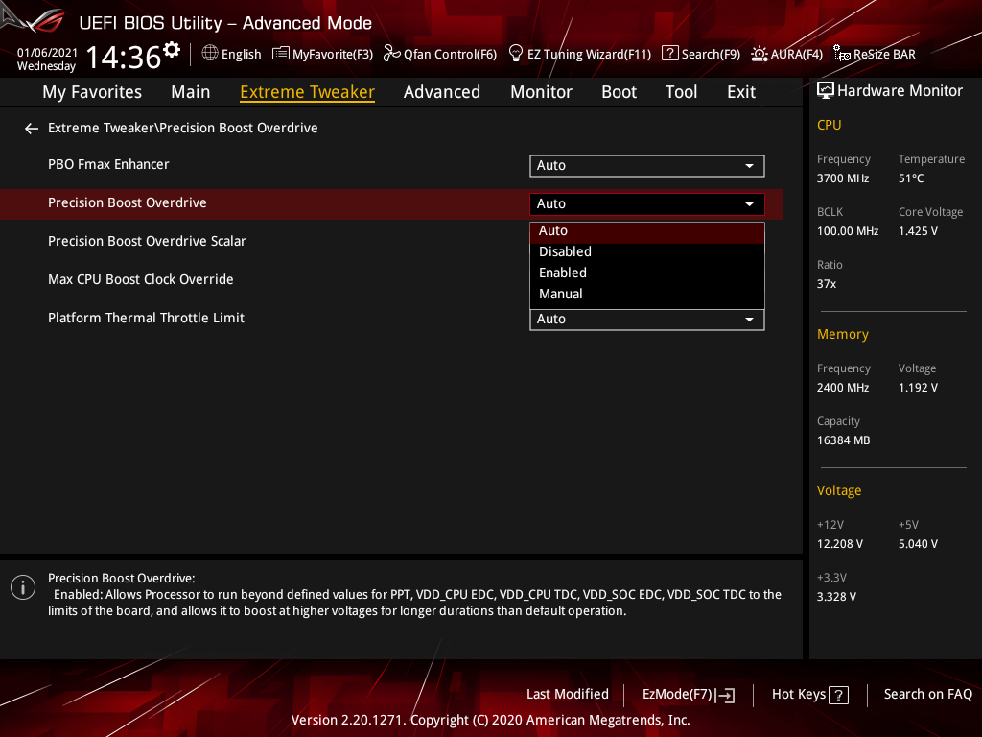Click the Search(F9) question mark icon

(x=669, y=54)
